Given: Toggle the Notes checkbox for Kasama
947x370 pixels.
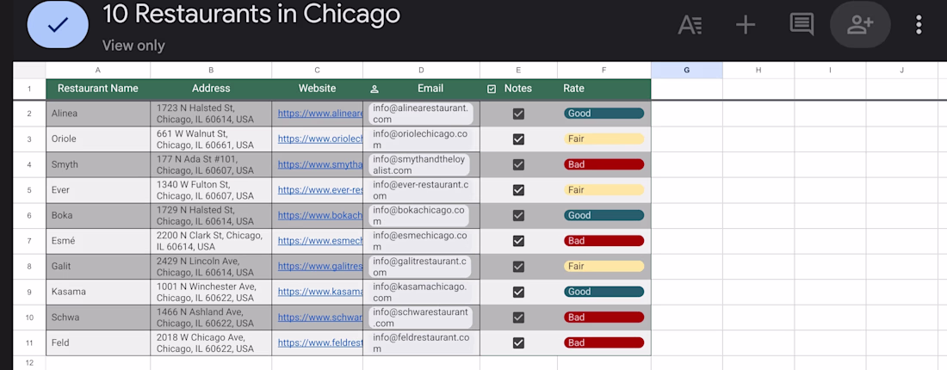Looking at the screenshot, I should point(518,292).
